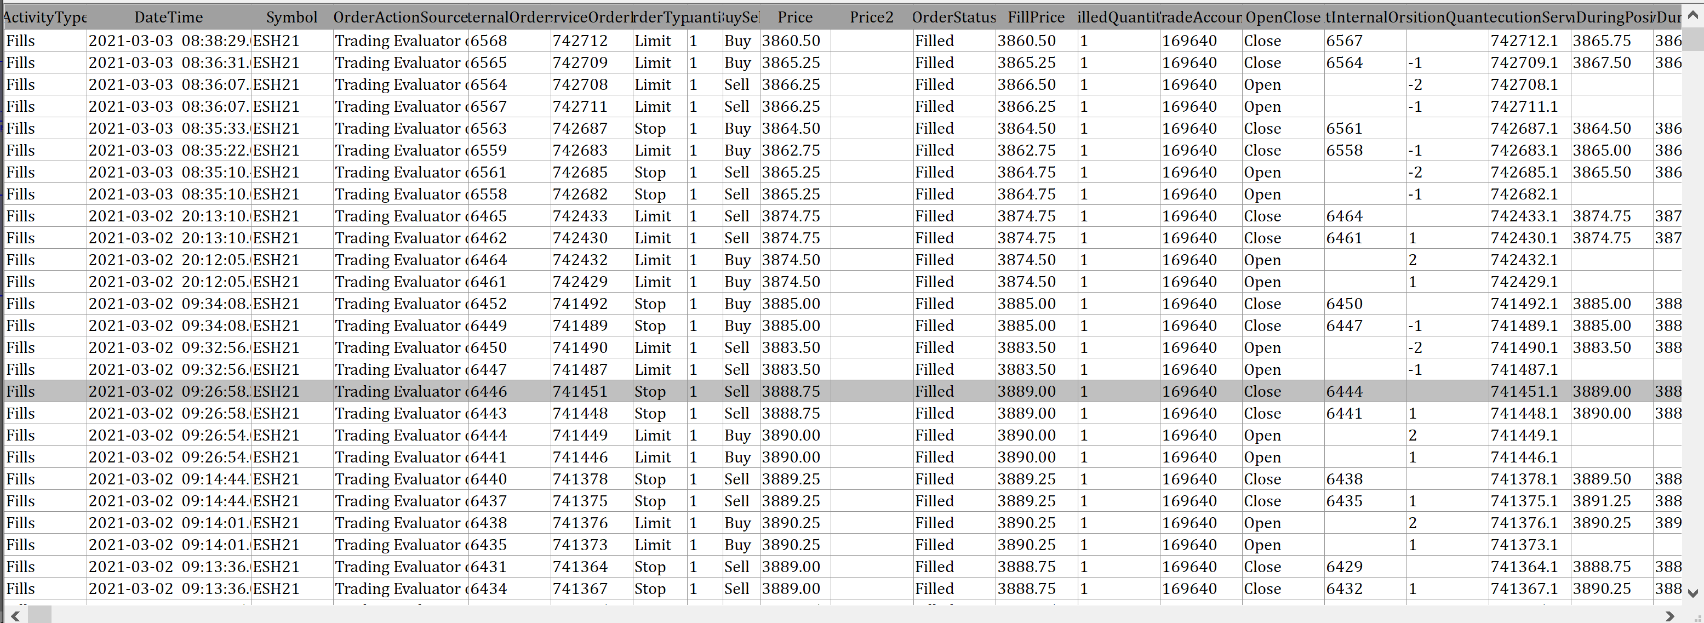Click the 08:35:33 DateTime cell
Image resolution: width=1704 pixels, height=623 pixels.
[168, 129]
